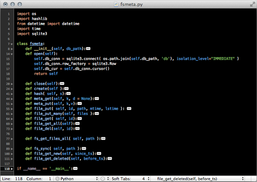
Task: Expand fold arrow on line 44 meta_get
Action: click(x=12, y=99)
